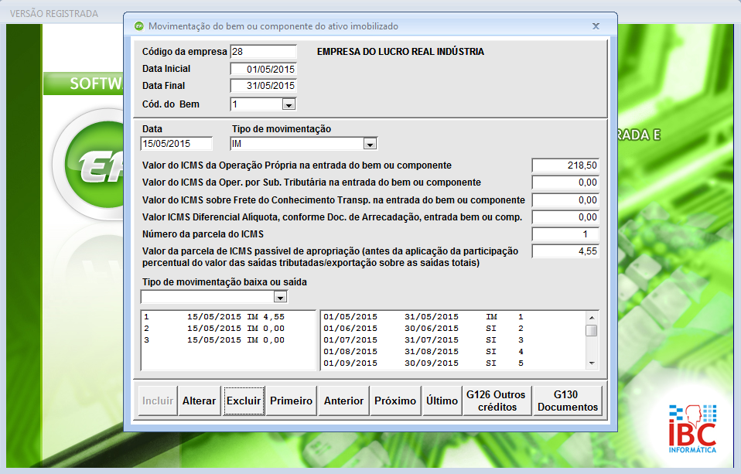Edit Valor da parcela de ICMS field
Image resolution: width=741 pixels, height=474 pixels.
[x=565, y=251]
